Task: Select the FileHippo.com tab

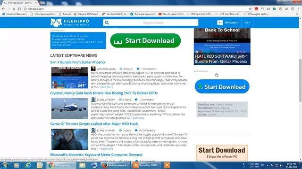Action: click(x=20, y=3)
